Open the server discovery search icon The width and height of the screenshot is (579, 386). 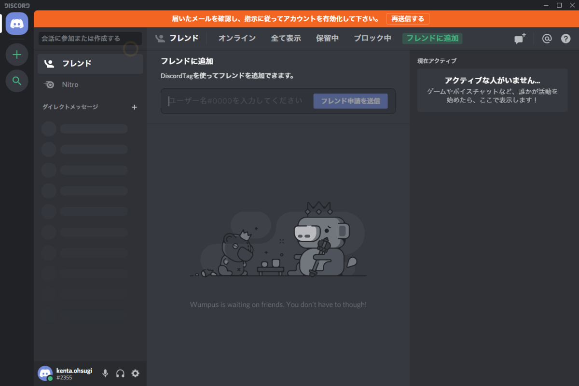point(17,81)
